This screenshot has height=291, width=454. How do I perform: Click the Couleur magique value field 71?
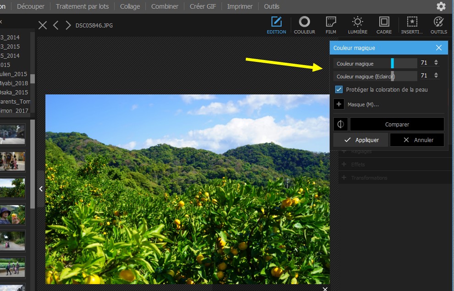(425, 62)
